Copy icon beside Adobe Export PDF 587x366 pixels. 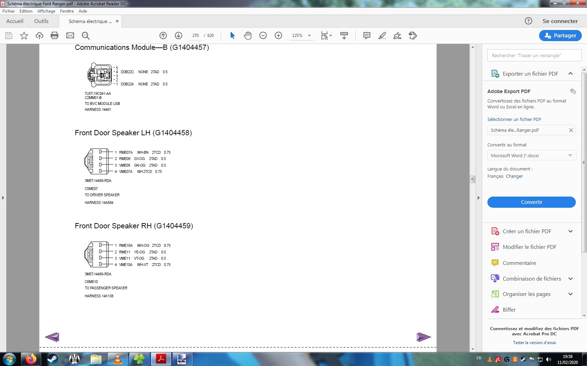click(x=573, y=91)
